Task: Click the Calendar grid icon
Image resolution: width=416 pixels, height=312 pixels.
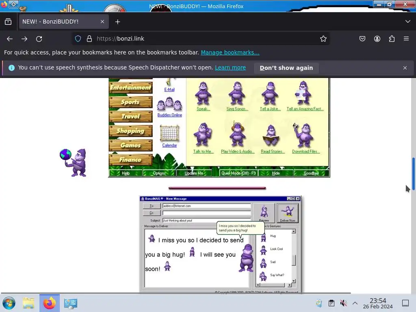Action: (169, 133)
